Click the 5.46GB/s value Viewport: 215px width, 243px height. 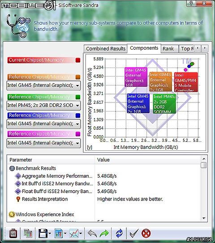pyautogui.click(x=107, y=183)
